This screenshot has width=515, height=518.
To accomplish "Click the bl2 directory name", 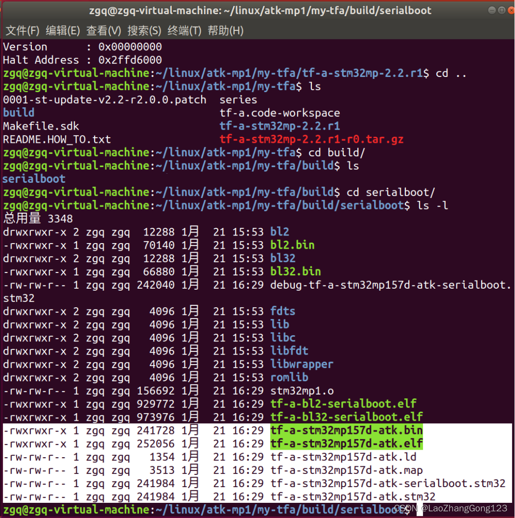I will pyautogui.click(x=279, y=231).
